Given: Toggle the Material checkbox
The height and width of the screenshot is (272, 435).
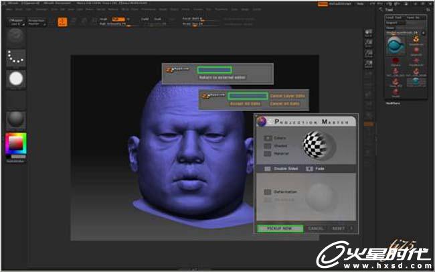Looking at the screenshot, I should tap(268, 153).
